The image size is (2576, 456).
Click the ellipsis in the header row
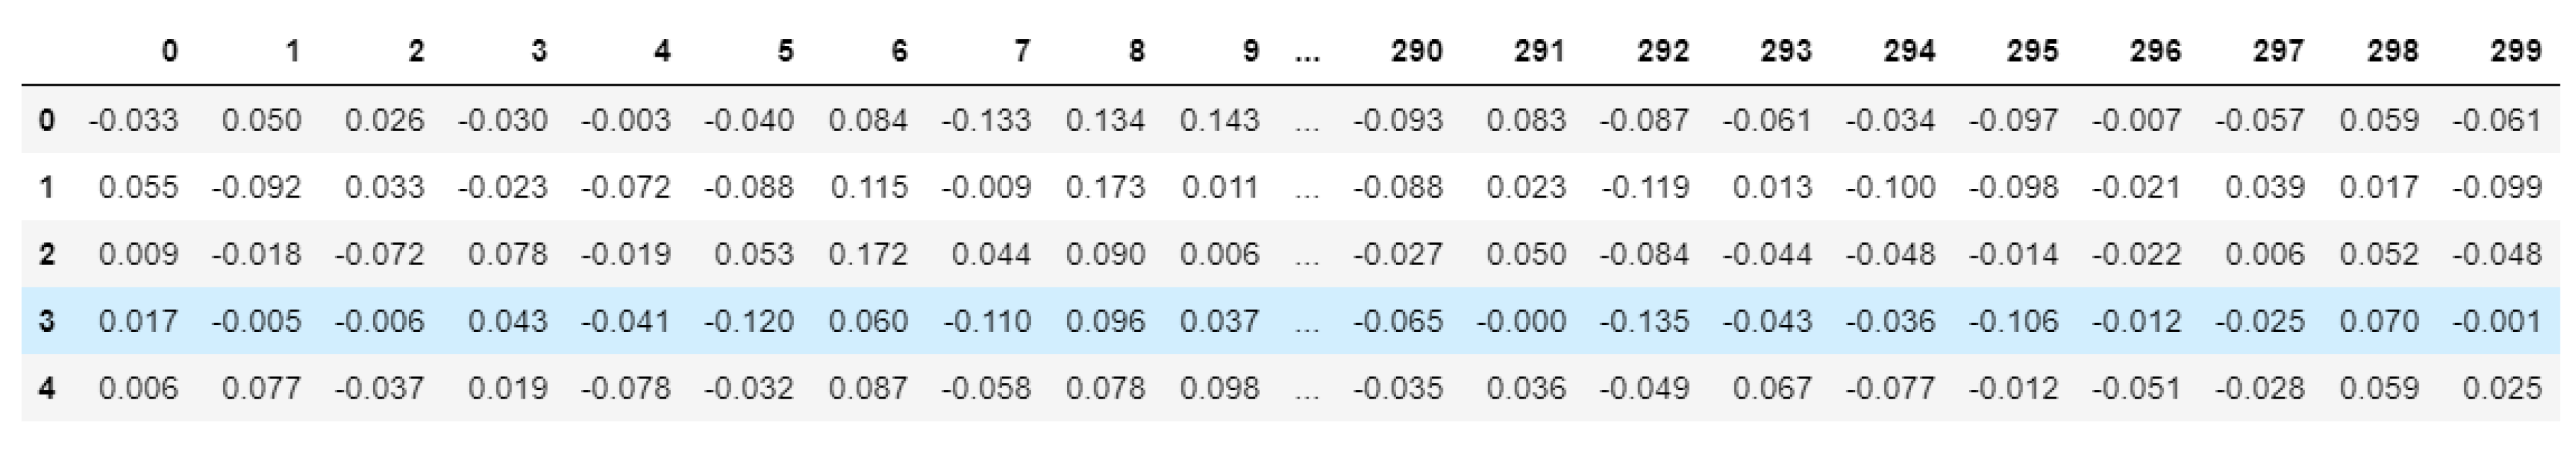pos(1306,51)
